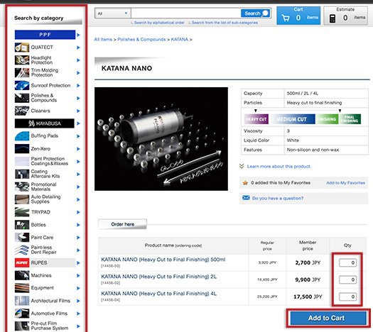Click the shopping cart icon
The image size is (373, 332).
286,18
